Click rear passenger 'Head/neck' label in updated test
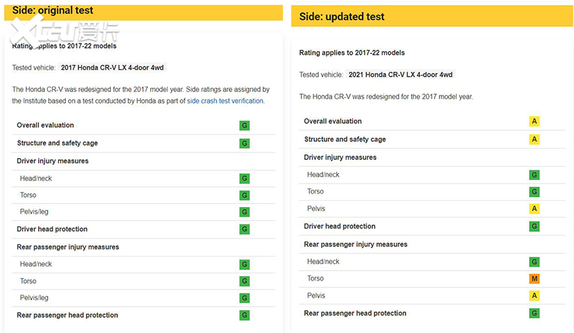574x333 pixels. [323, 262]
